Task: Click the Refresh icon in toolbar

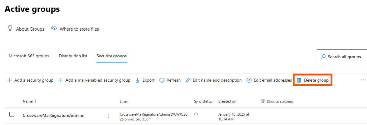Action: [162, 80]
